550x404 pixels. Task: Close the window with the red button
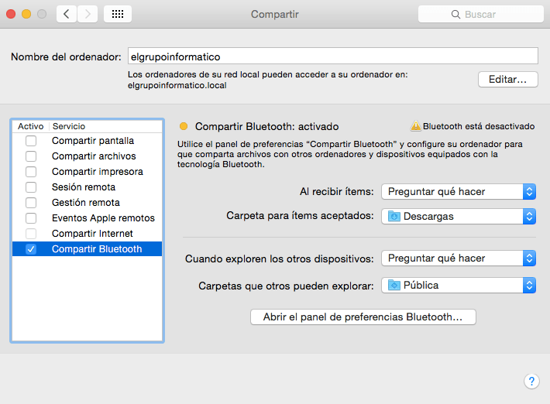tap(11, 14)
